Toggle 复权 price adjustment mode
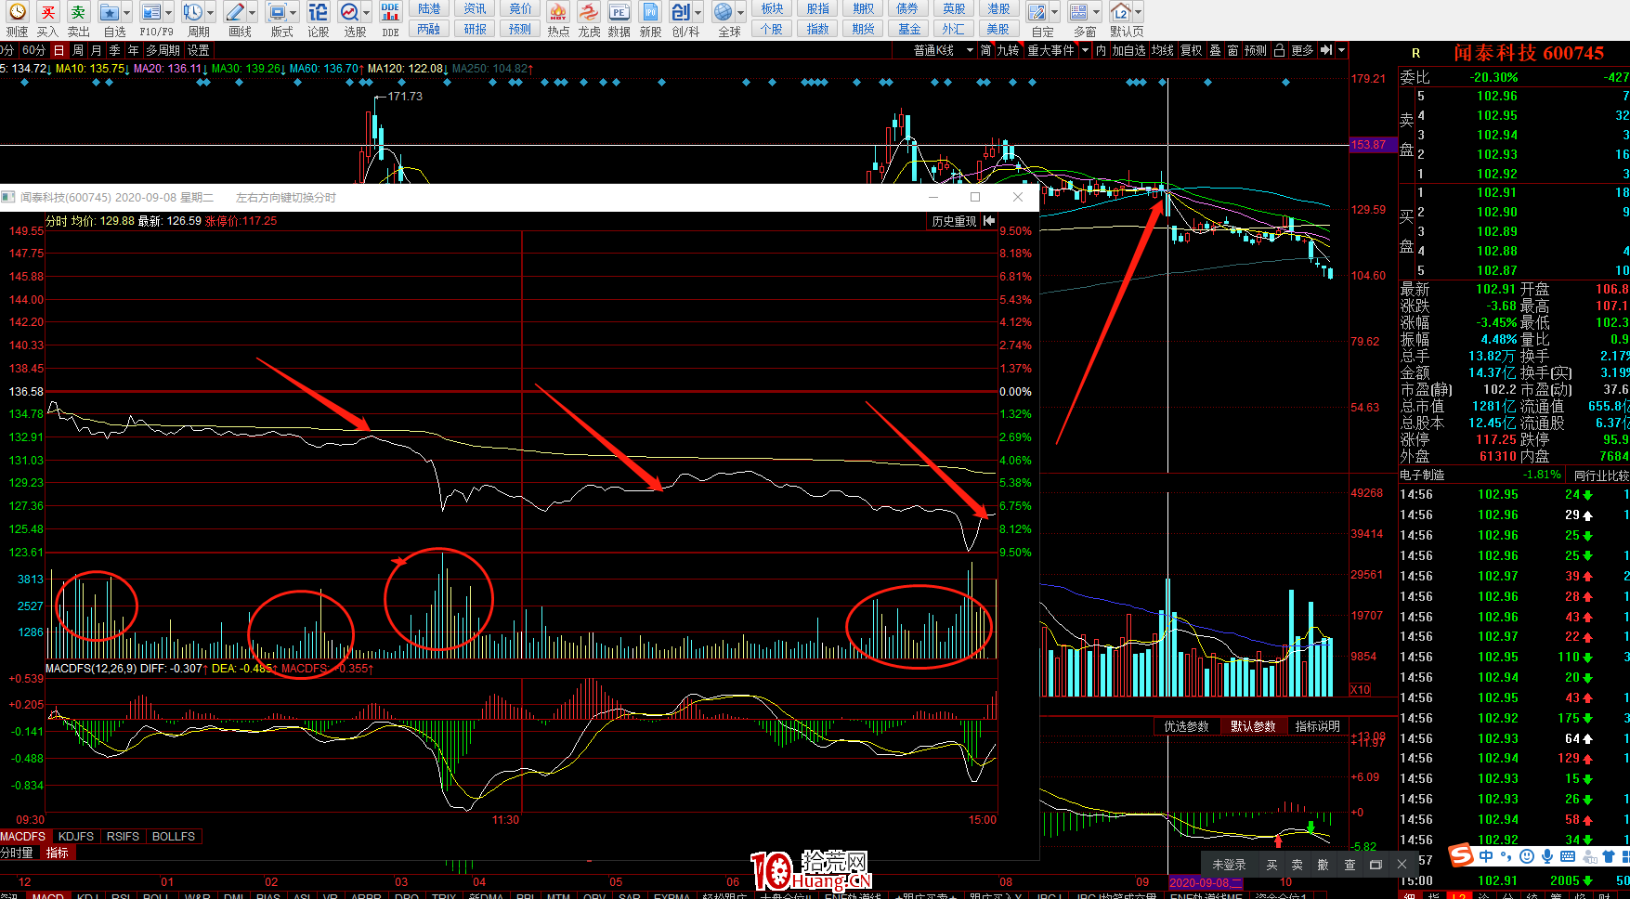Viewport: 1630px width, 899px height. [1191, 50]
